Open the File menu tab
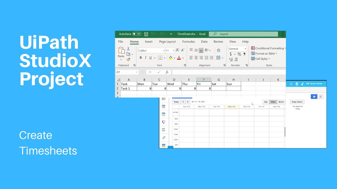 coord(121,41)
